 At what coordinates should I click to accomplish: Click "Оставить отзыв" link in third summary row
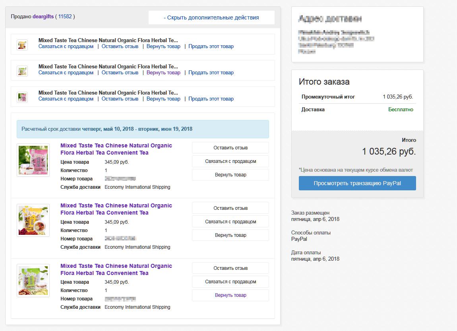(x=120, y=99)
